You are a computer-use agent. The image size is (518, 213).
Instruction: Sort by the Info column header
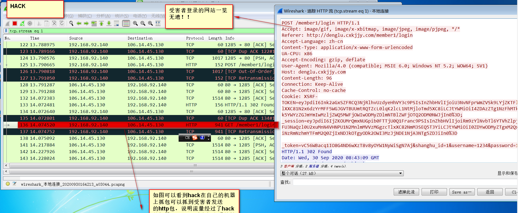click(x=249, y=38)
